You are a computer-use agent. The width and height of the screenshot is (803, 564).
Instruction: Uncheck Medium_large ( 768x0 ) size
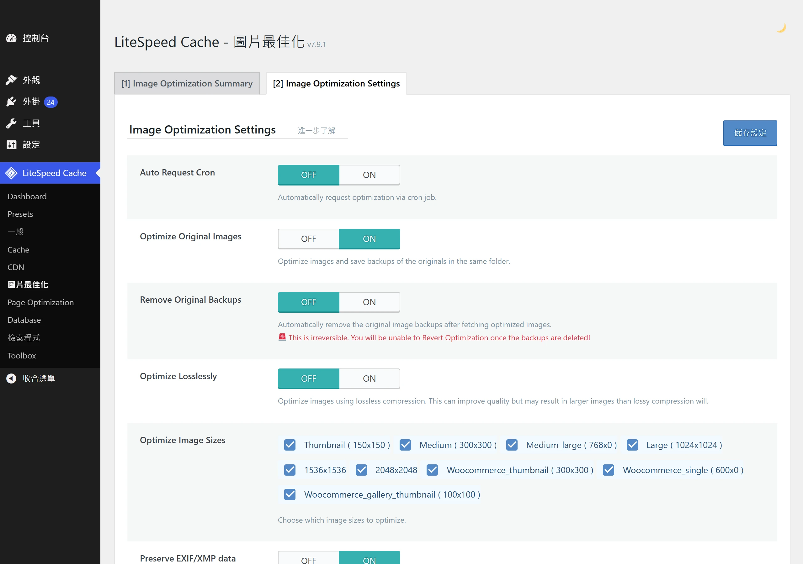(x=512, y=445)
